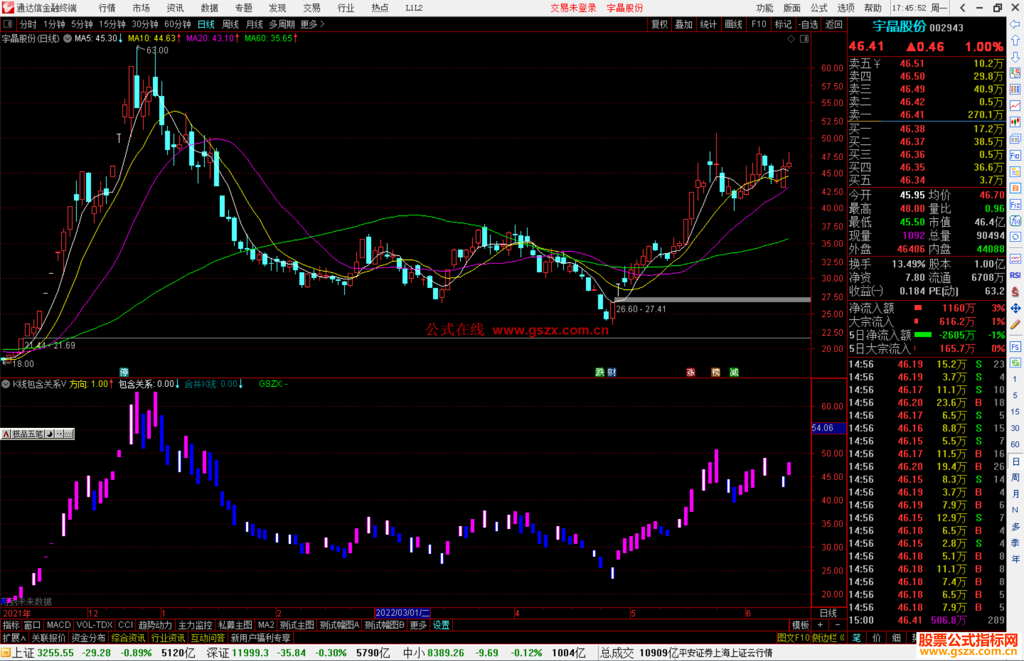Open the 公式 formula menu
This screenshot has height=661, width=1024.
819,8
